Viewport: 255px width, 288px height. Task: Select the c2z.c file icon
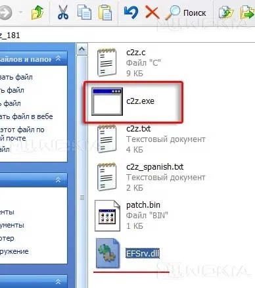(x=106, y=62)
